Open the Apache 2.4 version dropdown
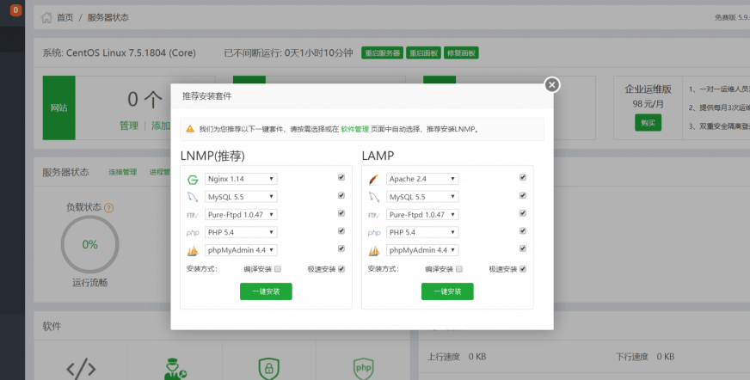750x380 pixels. point(422,179)
